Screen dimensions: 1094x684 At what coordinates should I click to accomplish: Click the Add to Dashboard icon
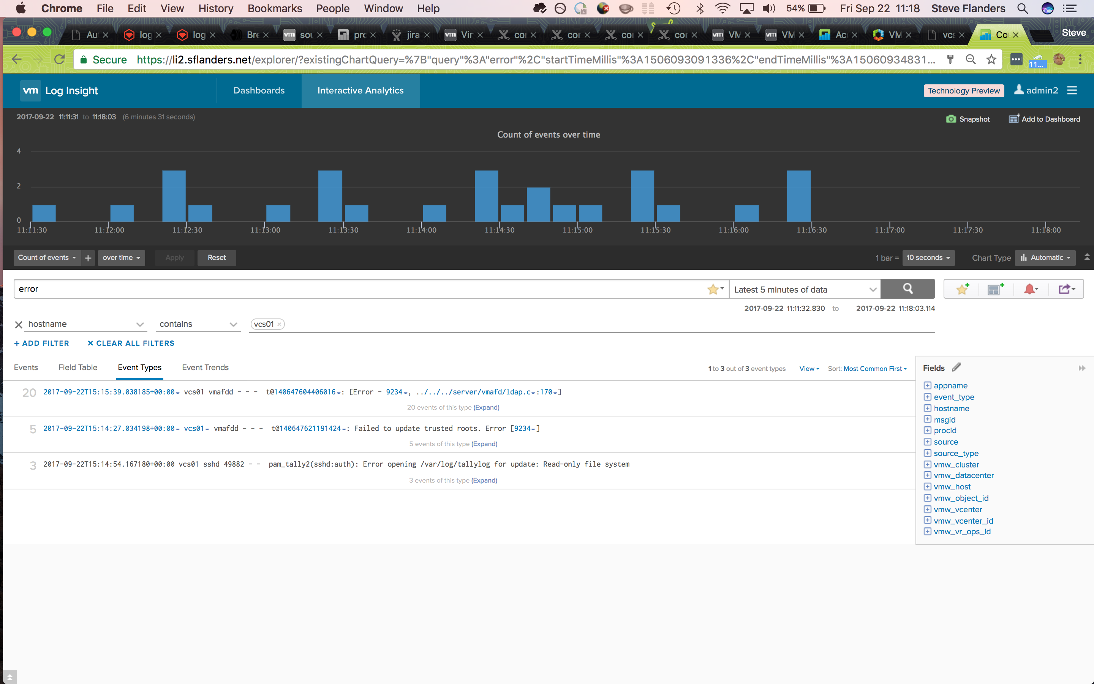(x=1014, y=119)
